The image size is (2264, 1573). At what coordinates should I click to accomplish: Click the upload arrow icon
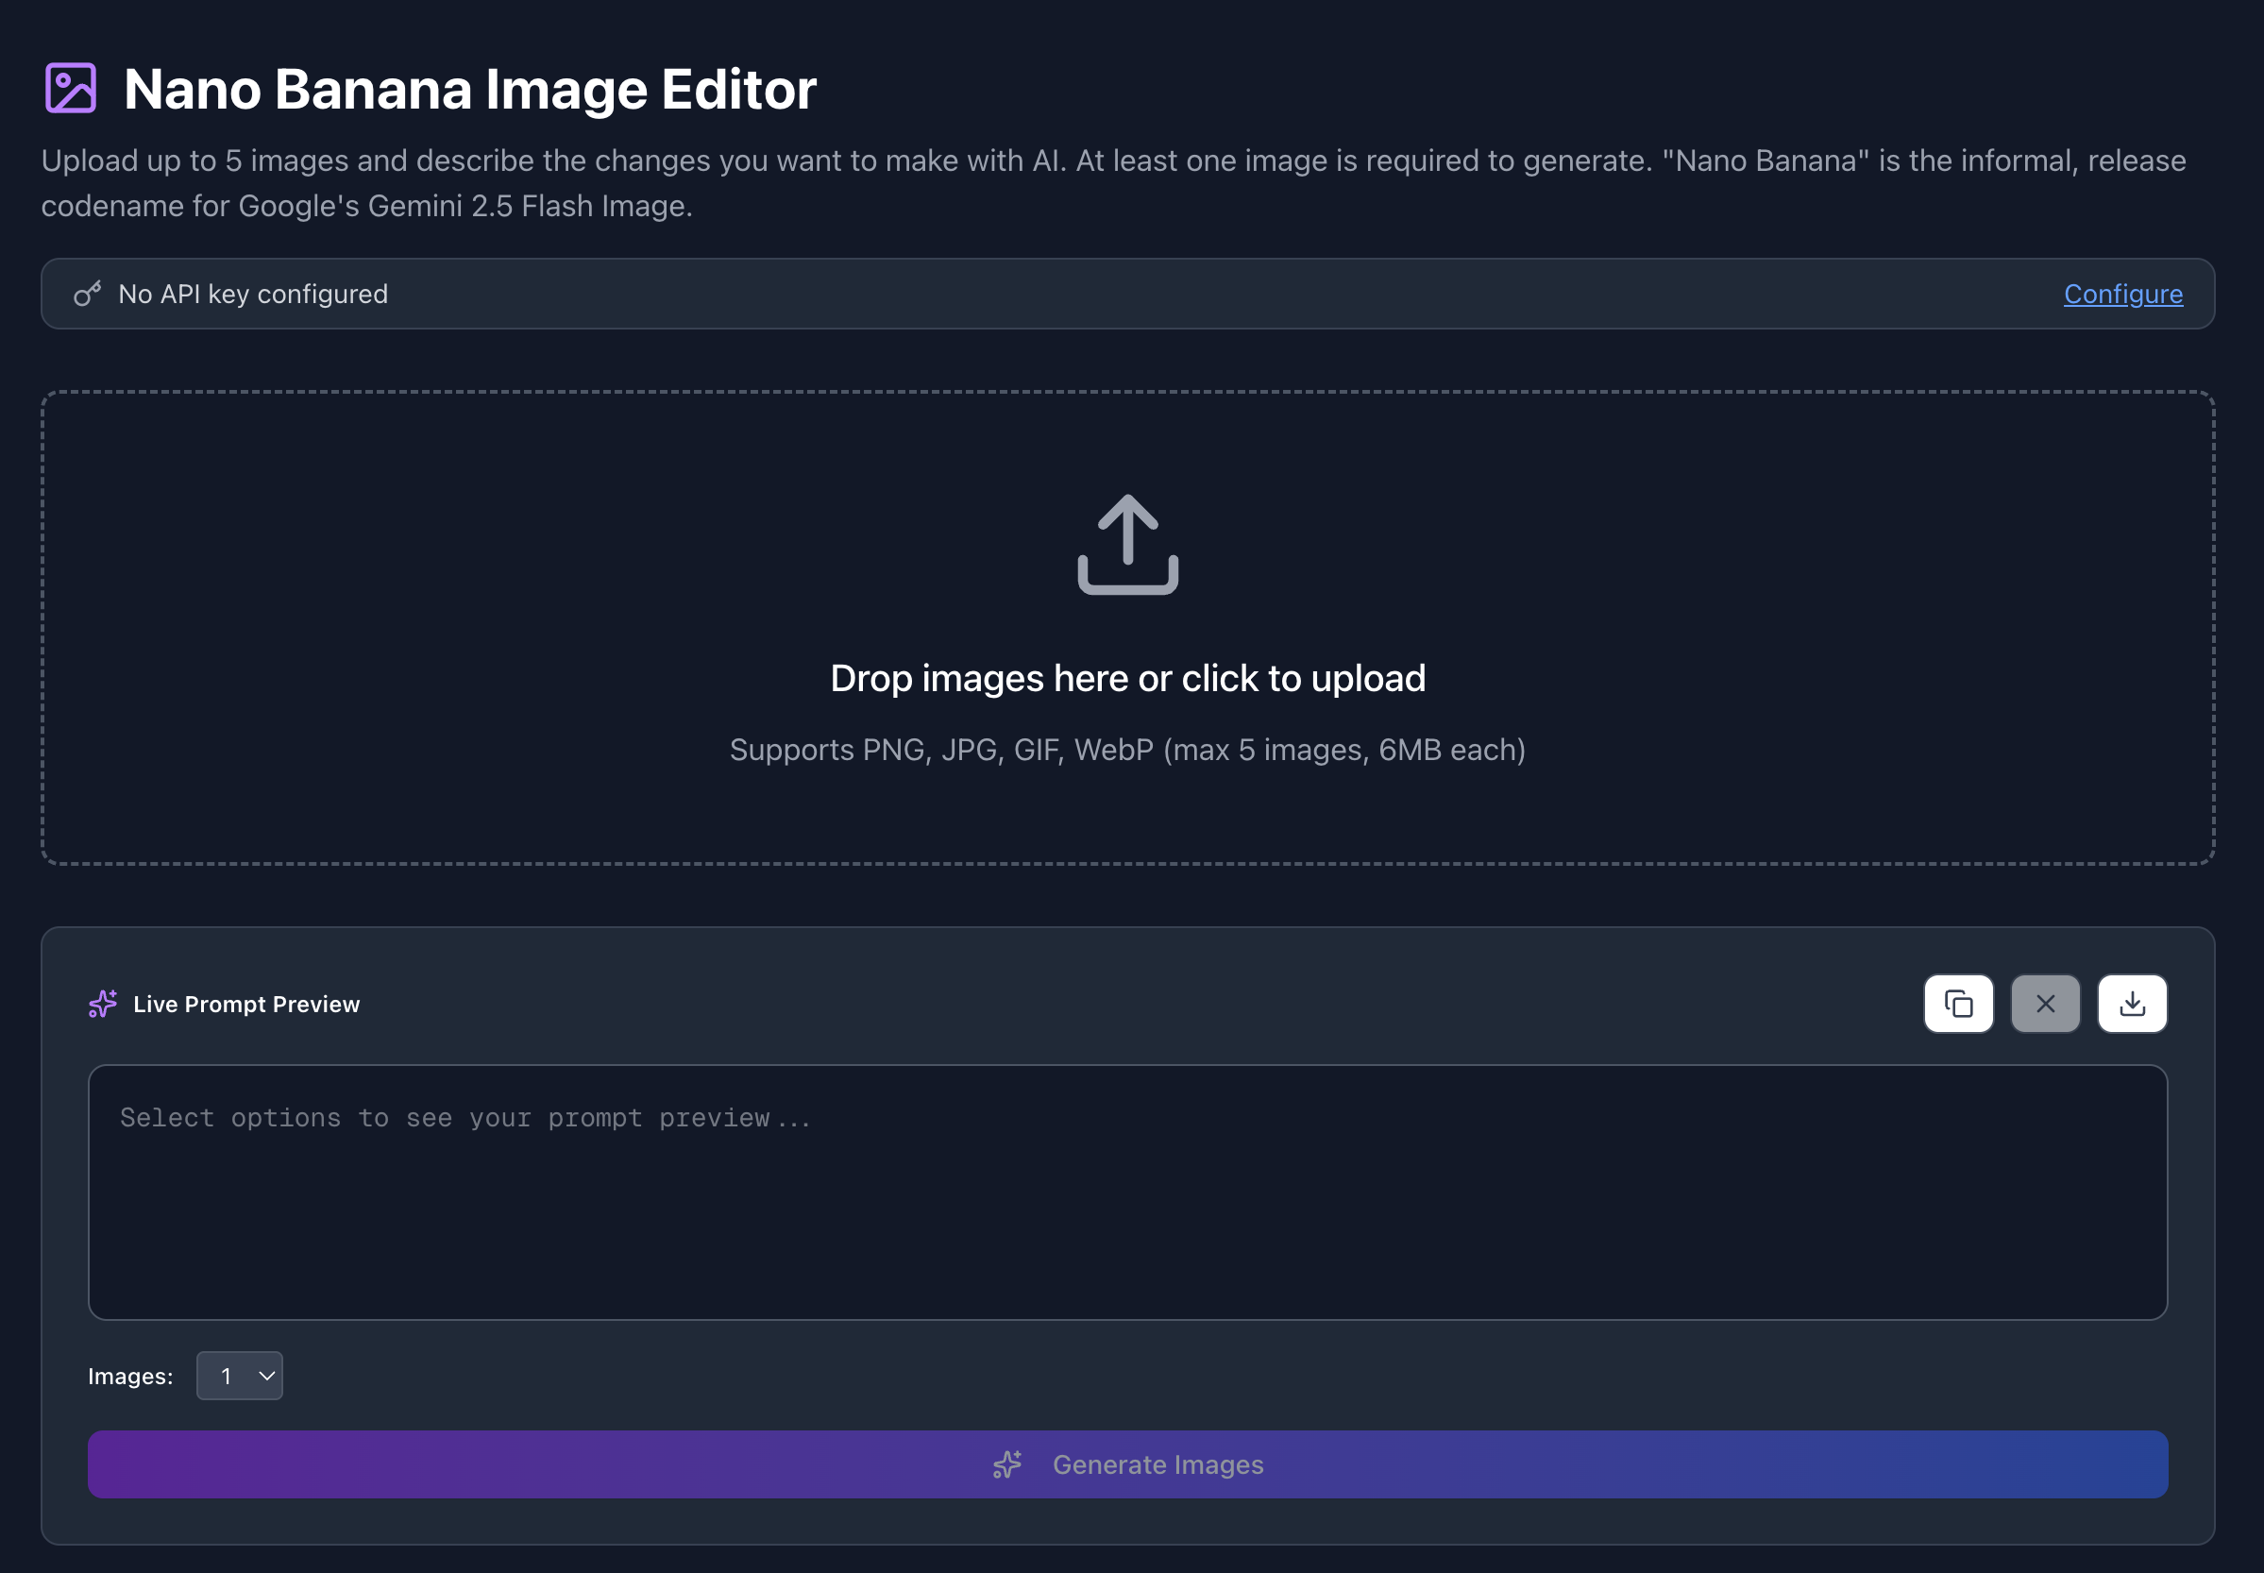pos(1127,544)
